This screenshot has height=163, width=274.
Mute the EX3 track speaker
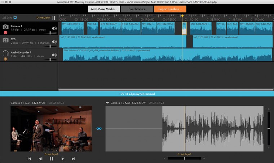(54, 42)
